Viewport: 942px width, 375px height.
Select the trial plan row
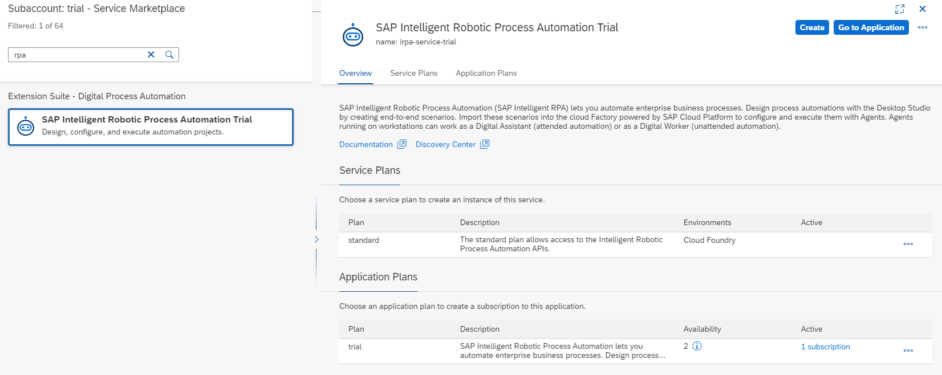pyautogui.click(x=635, y=351)
